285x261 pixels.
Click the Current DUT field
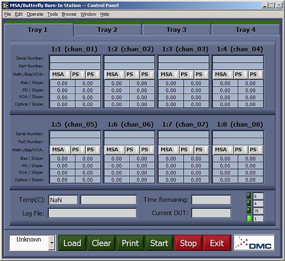click(x=211, y=213)
